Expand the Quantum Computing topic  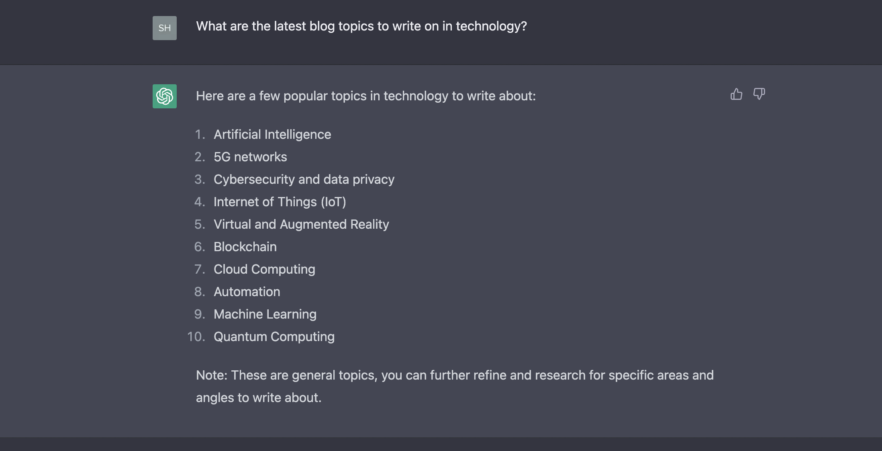pyautogui.click(x=274, y=336)
